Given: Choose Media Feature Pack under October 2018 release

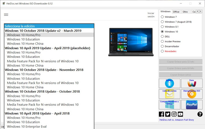Looking at the screenshot, I should [x=49, y=105].
